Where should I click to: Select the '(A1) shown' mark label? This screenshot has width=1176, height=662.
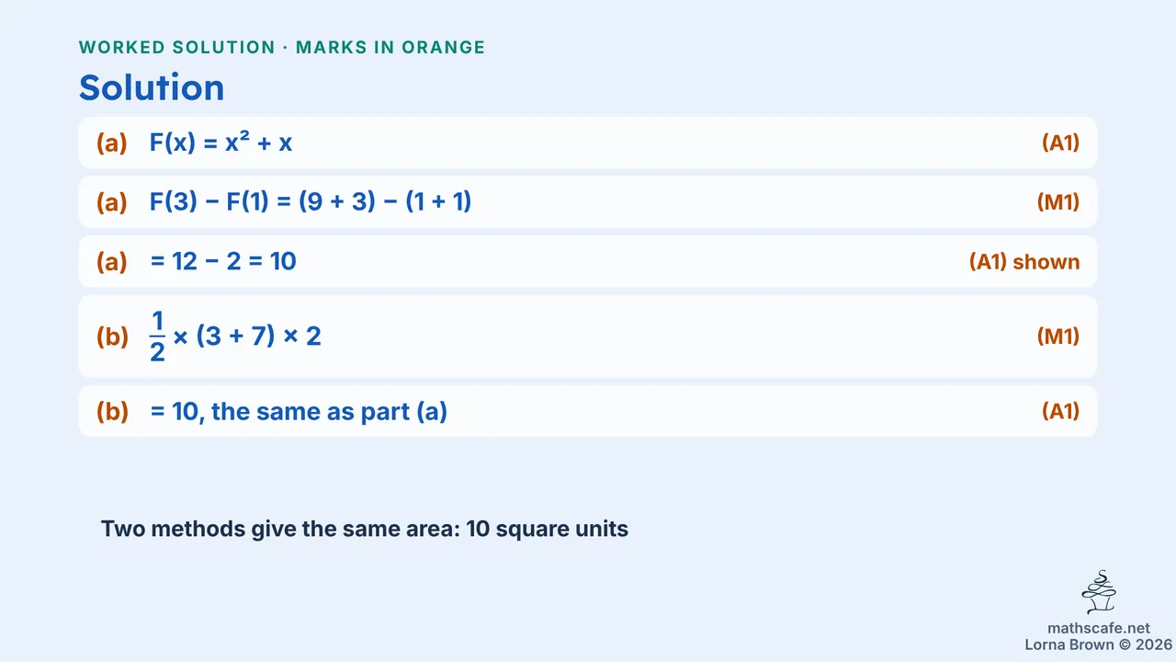point(1024,262)
